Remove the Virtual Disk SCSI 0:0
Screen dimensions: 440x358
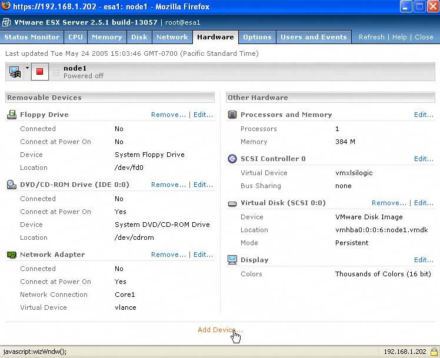pos(389,203)
